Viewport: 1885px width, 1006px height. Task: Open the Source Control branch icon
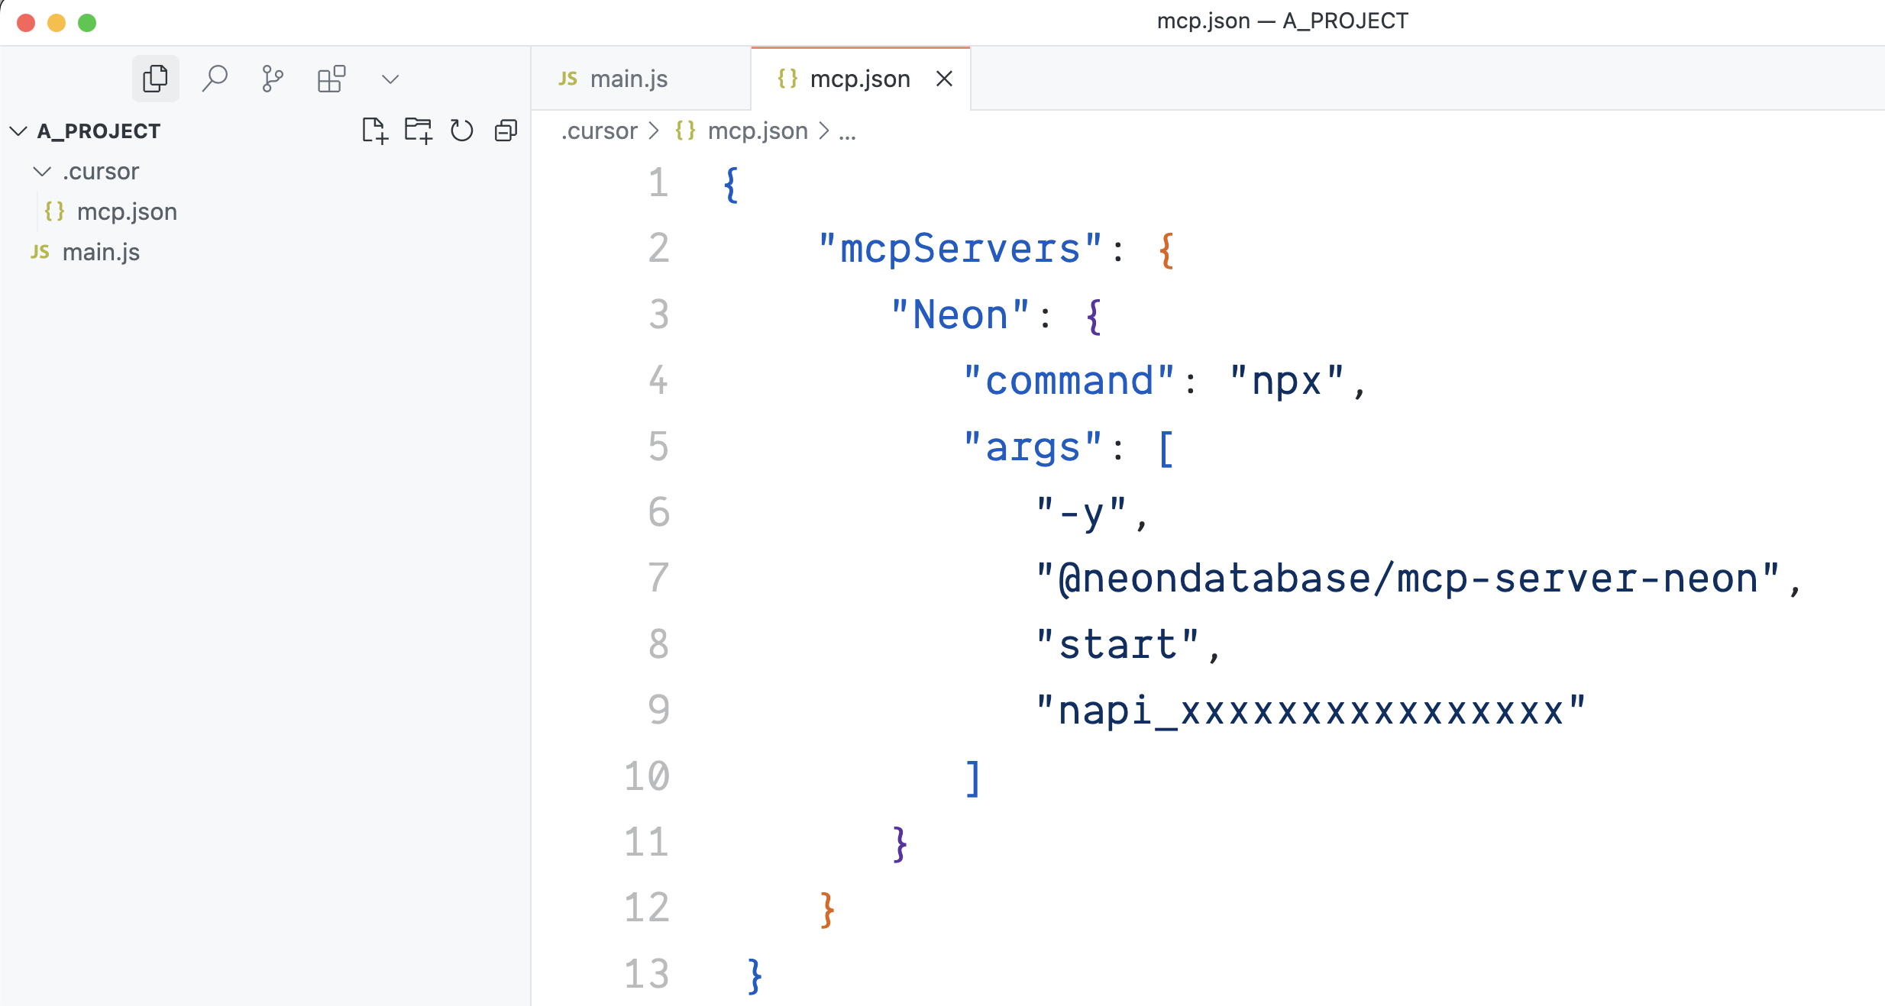(273, 77)
